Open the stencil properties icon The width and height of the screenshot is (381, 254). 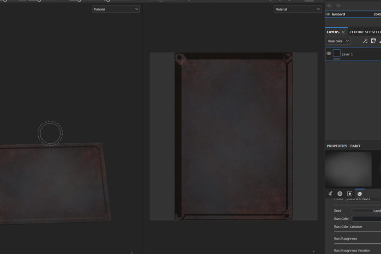pyautogui.click(x=350, y=193)
